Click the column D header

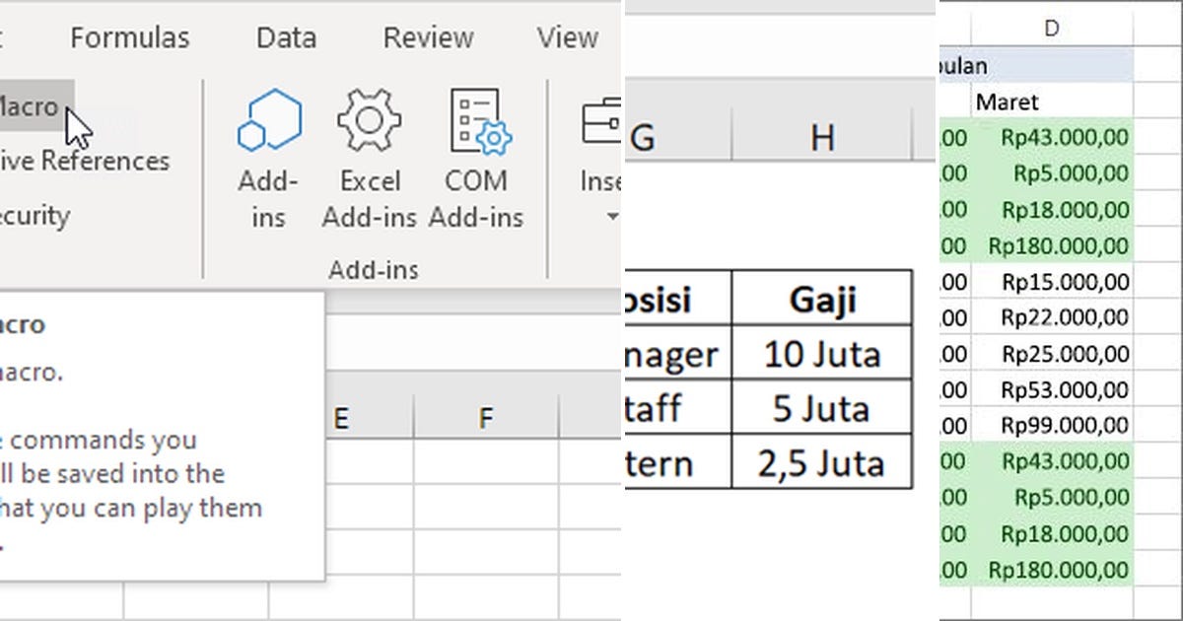click(x=1051, y=28)
